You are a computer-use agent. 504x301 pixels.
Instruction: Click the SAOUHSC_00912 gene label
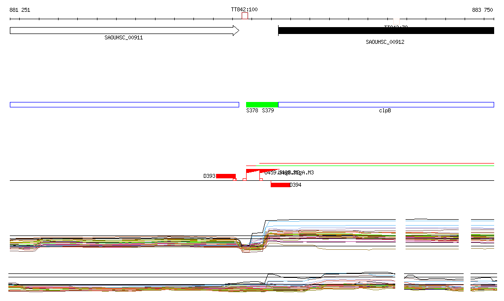[x=385, y=42]
